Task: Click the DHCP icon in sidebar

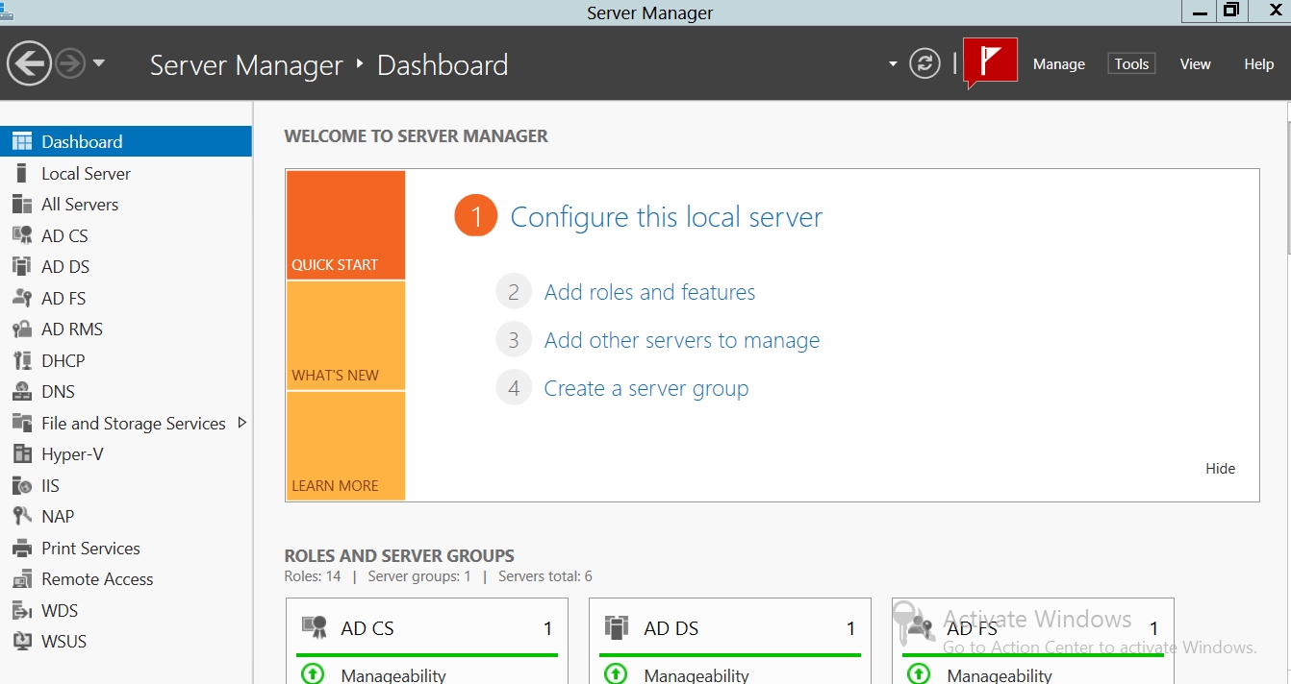Action: pos(22,361)
